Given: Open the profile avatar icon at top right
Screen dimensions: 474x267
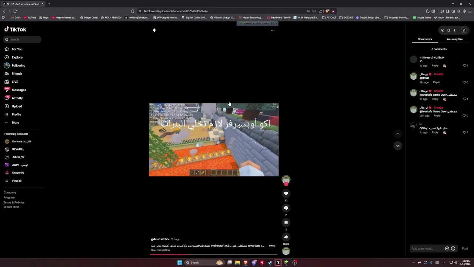Looking at the screenshot, I should pos(463,30).
